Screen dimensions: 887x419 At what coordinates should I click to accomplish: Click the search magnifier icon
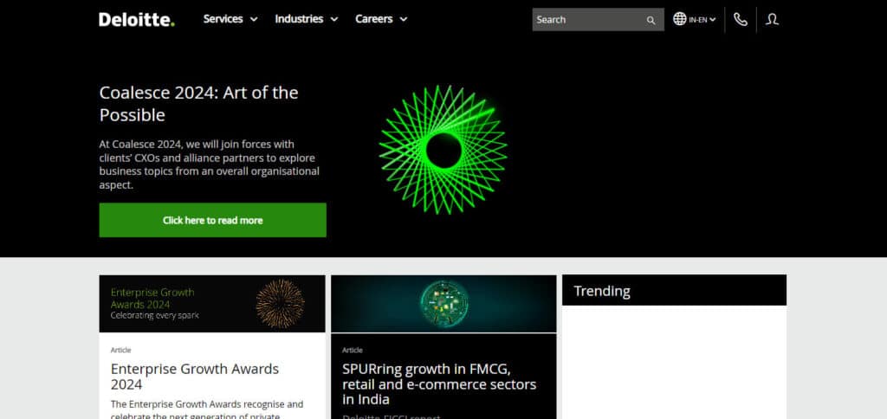[x=651, y=20]
